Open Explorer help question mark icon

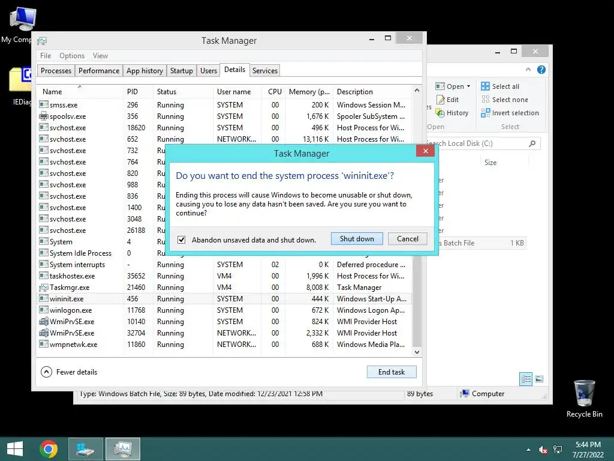point(541,70)
